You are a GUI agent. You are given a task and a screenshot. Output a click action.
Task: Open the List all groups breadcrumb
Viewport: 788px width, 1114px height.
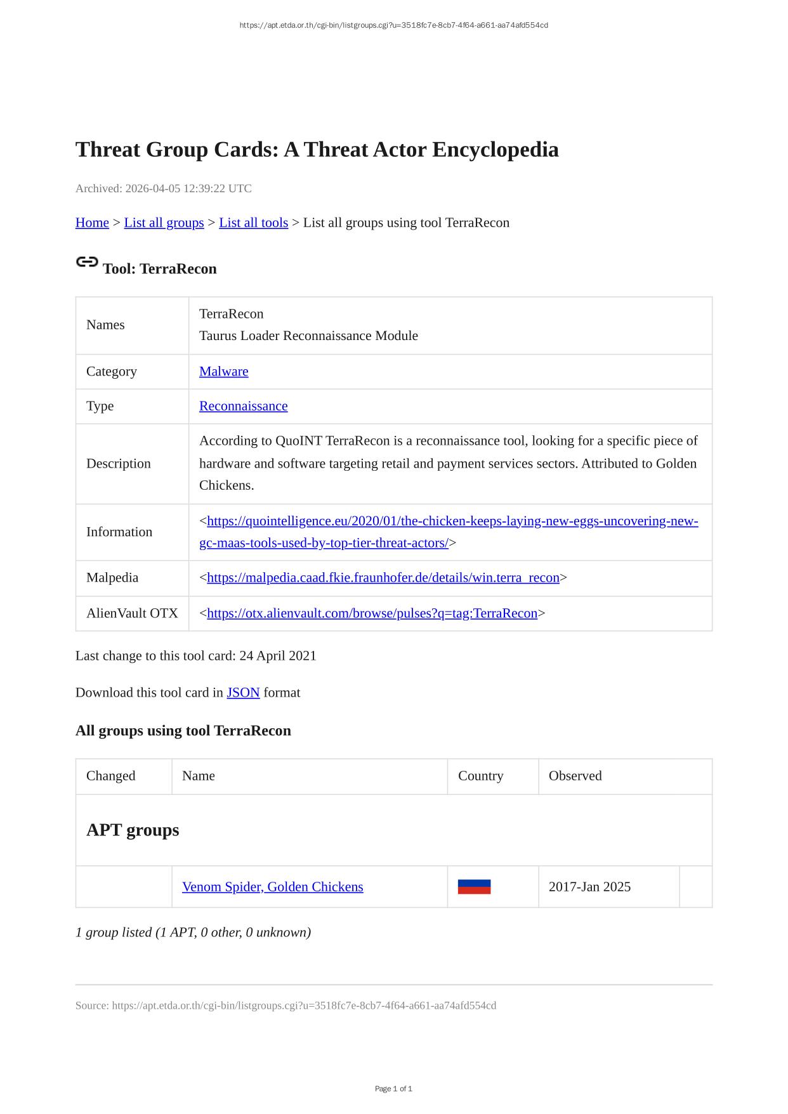coord(164,223)
